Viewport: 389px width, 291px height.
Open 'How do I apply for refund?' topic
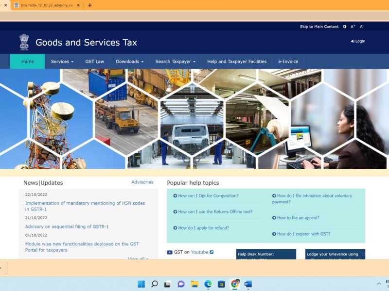coord(203,228)
